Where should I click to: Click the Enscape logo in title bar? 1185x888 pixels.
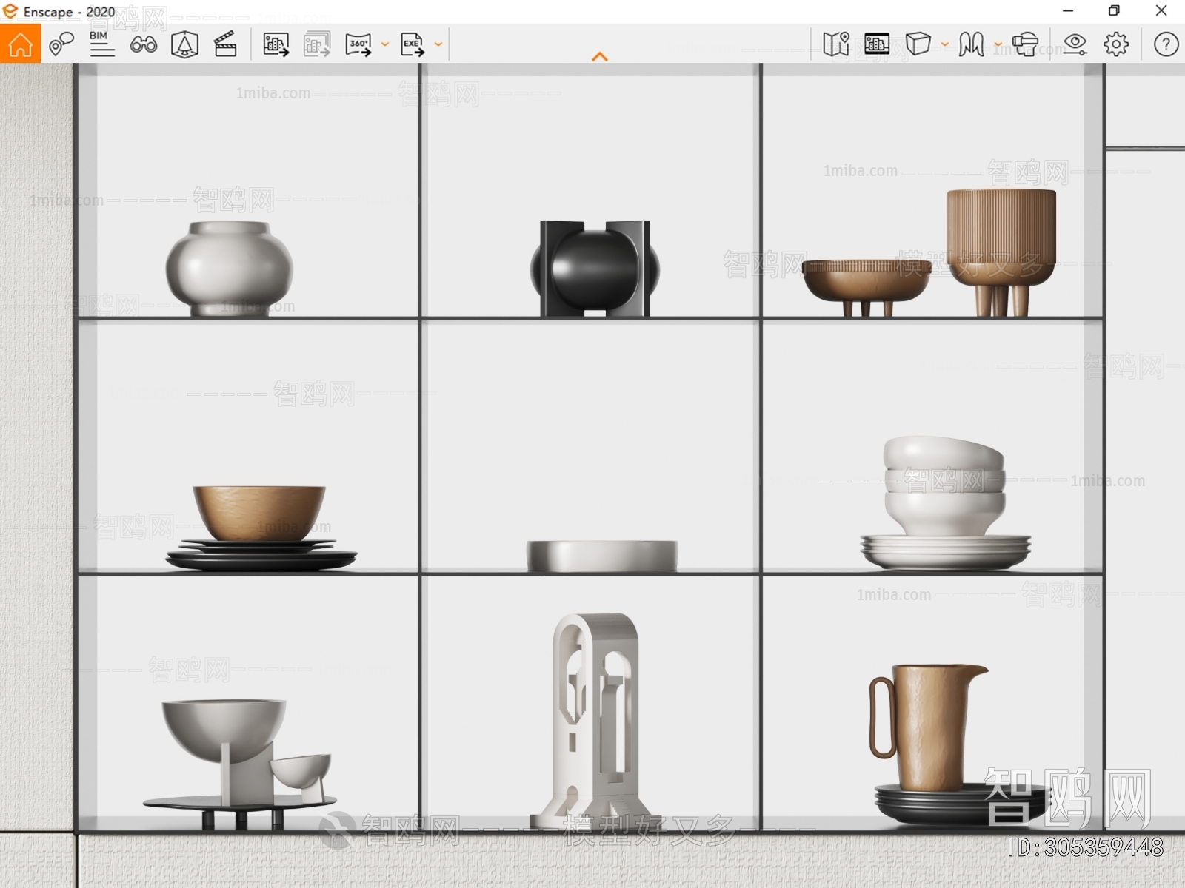coord(10,11)
